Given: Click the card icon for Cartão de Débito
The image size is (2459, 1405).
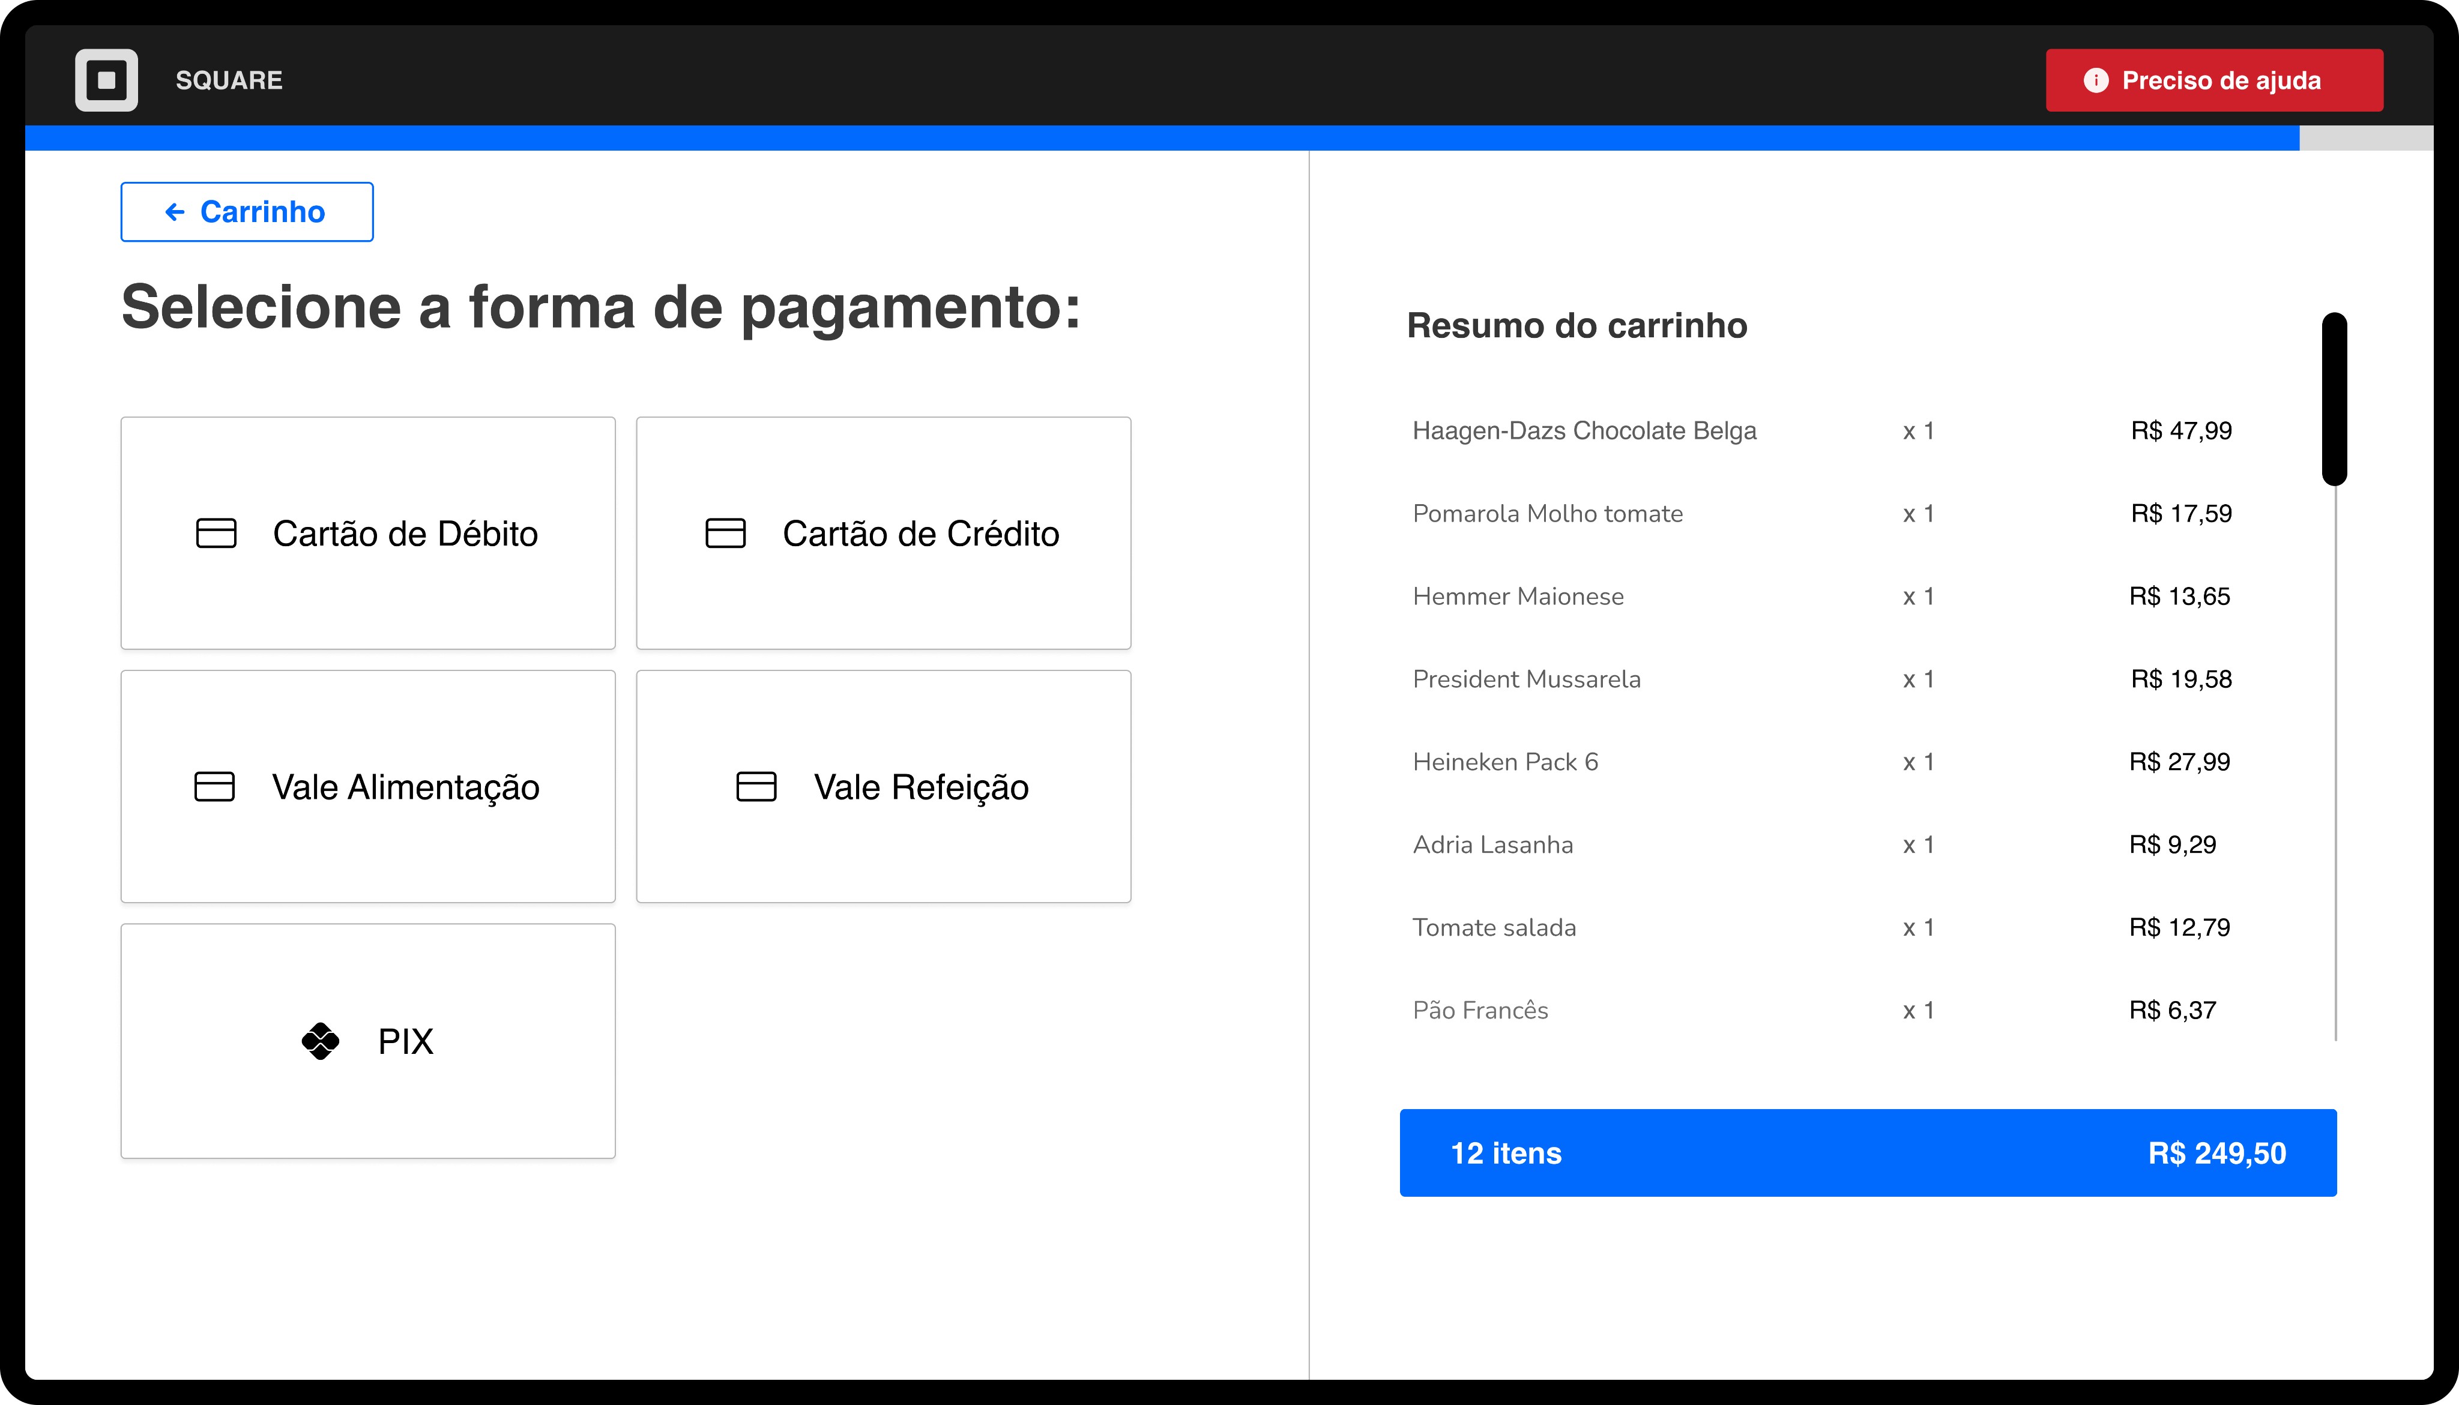Looking at the screenshot, I should pyautogui.click(x=216, y=534).
